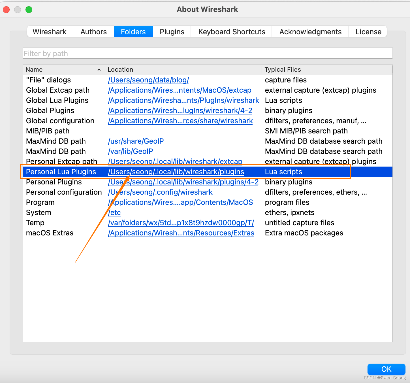Select the Global Extcap path row name
This screenshot has height=383, width=410.
[58, 90]
